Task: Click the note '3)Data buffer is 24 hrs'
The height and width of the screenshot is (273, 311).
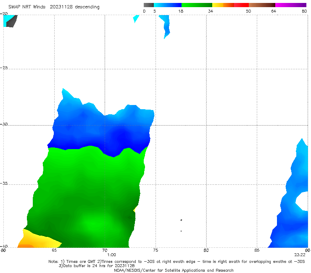Action: click(96, 266)
